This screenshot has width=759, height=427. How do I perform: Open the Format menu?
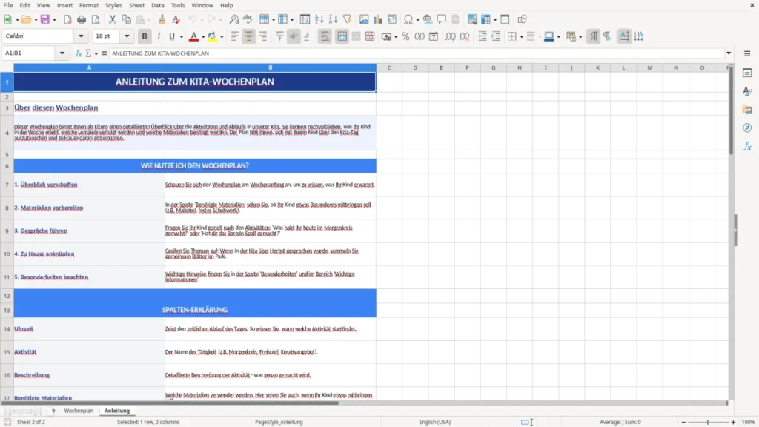tap(89, 5)
